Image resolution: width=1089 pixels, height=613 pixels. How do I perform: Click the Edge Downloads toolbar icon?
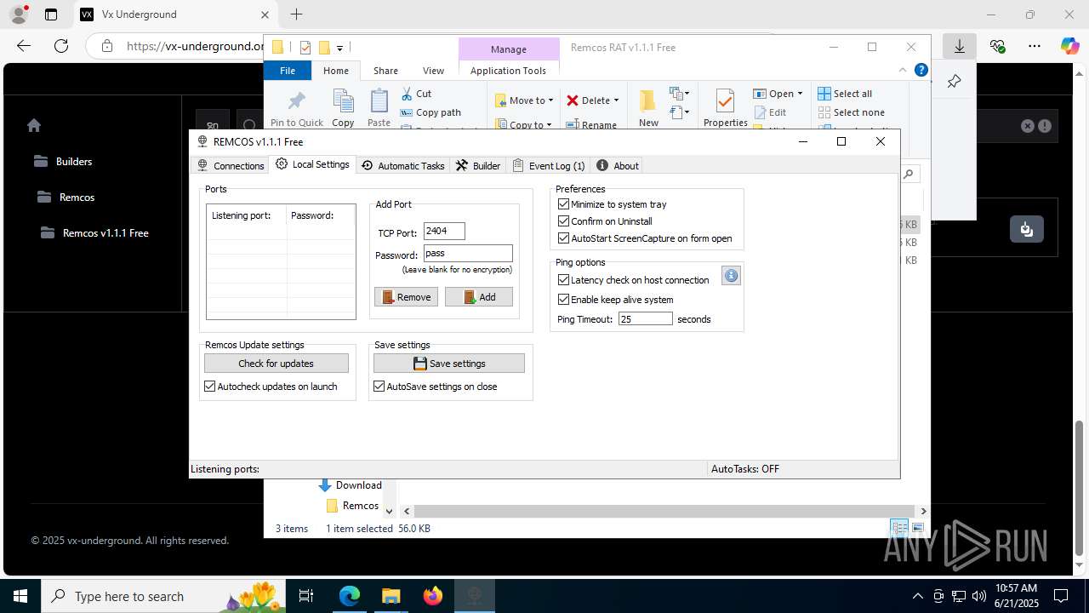[x=960, y=46]
